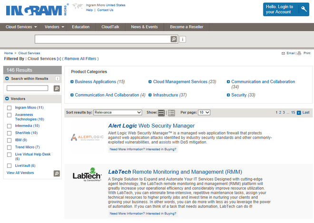Click Need More Information under LabTech
The width and height of the screenshot is (314, 223).
click(143, 213)
